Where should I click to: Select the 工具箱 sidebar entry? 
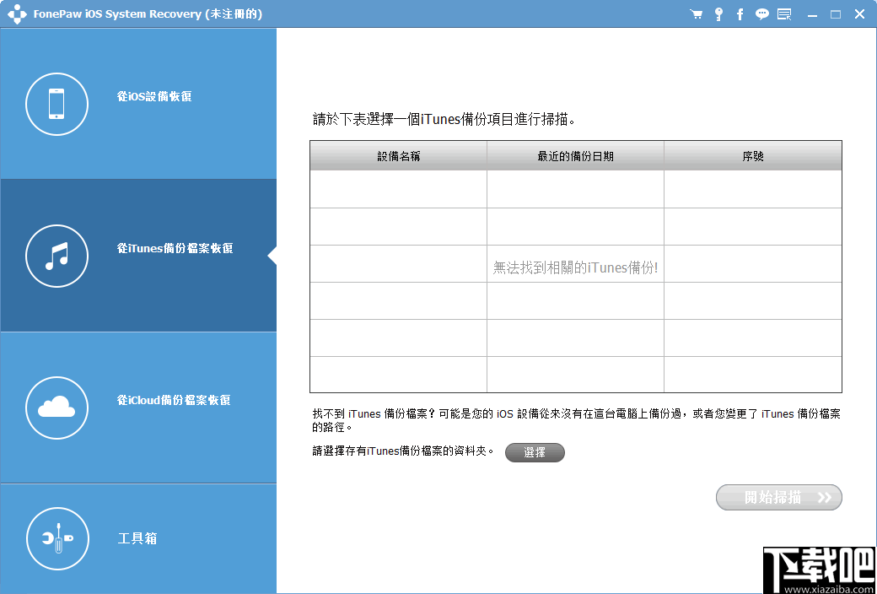[138, 538]
